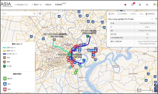Click the Tan Son Nhat airport map marker
This screenshot has width=158, height=94.
coord(54,40)
